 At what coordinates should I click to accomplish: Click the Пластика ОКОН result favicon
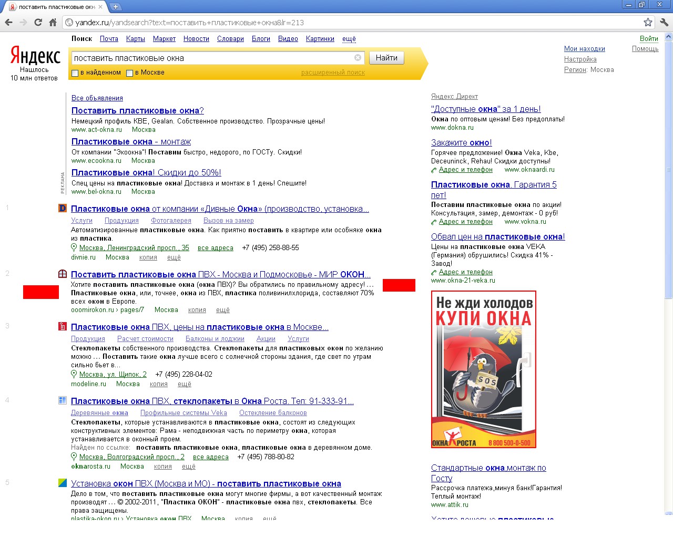62,483
